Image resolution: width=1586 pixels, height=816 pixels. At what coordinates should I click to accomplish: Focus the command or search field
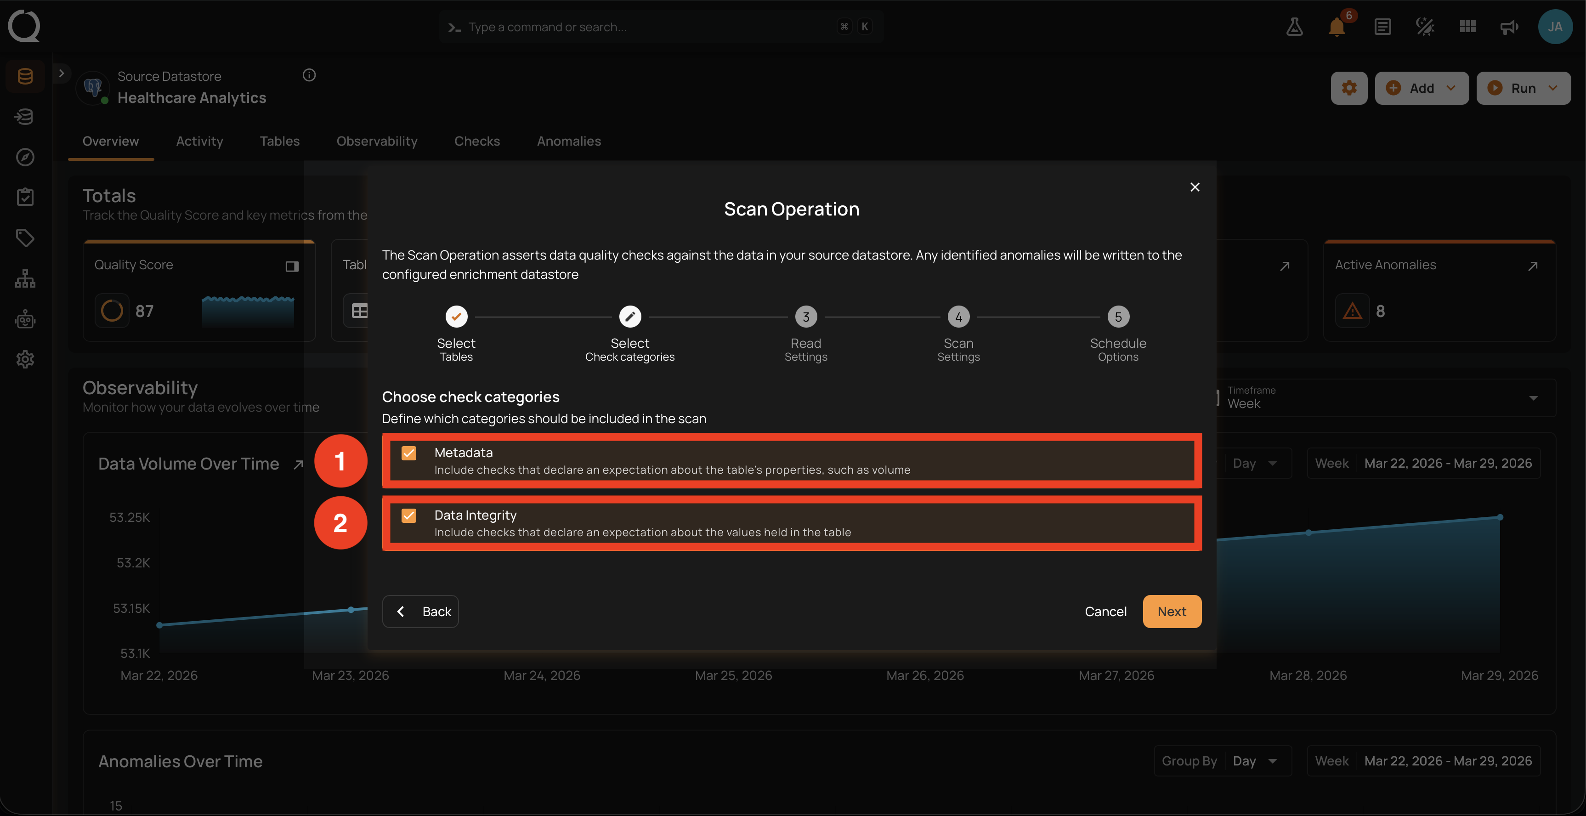[661, 27]
